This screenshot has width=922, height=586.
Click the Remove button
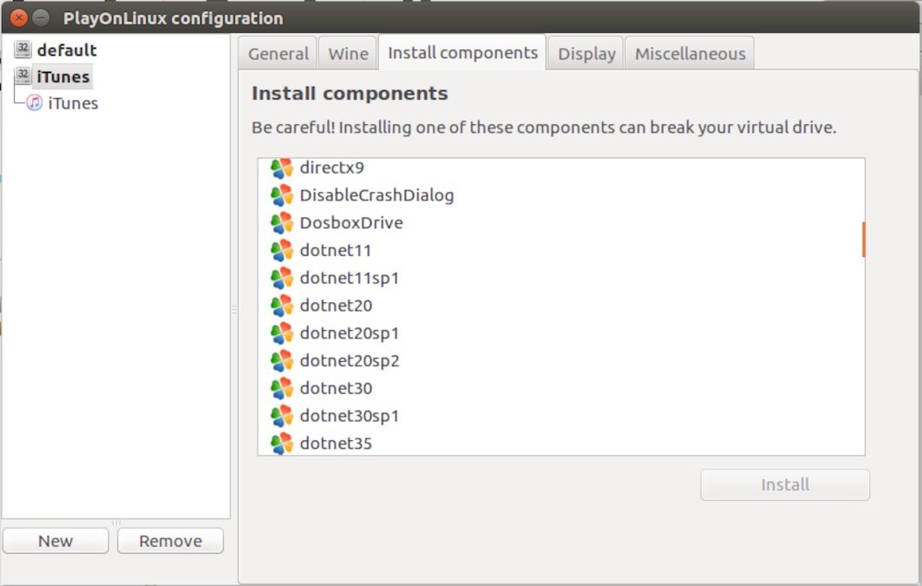[169, 540]
